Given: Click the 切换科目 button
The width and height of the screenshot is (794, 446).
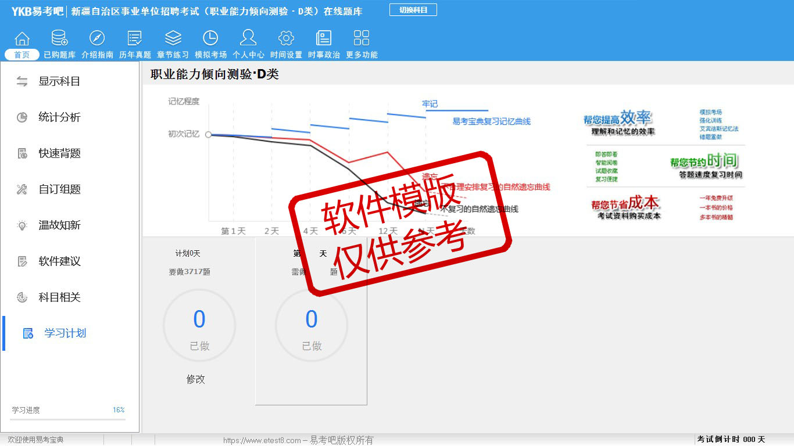Looking at the screenshot, I should pos(413,10).
